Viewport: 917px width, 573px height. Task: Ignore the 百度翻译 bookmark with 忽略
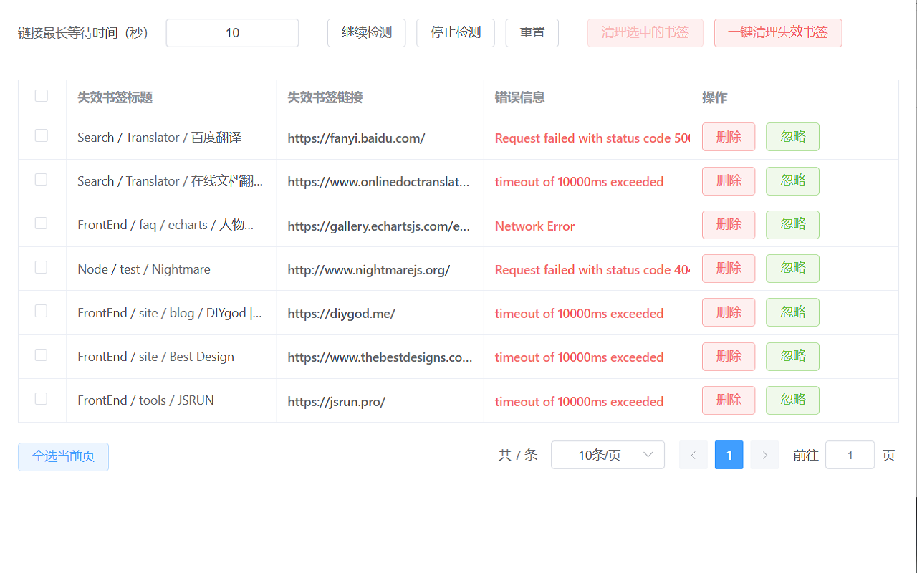point(793,137)
